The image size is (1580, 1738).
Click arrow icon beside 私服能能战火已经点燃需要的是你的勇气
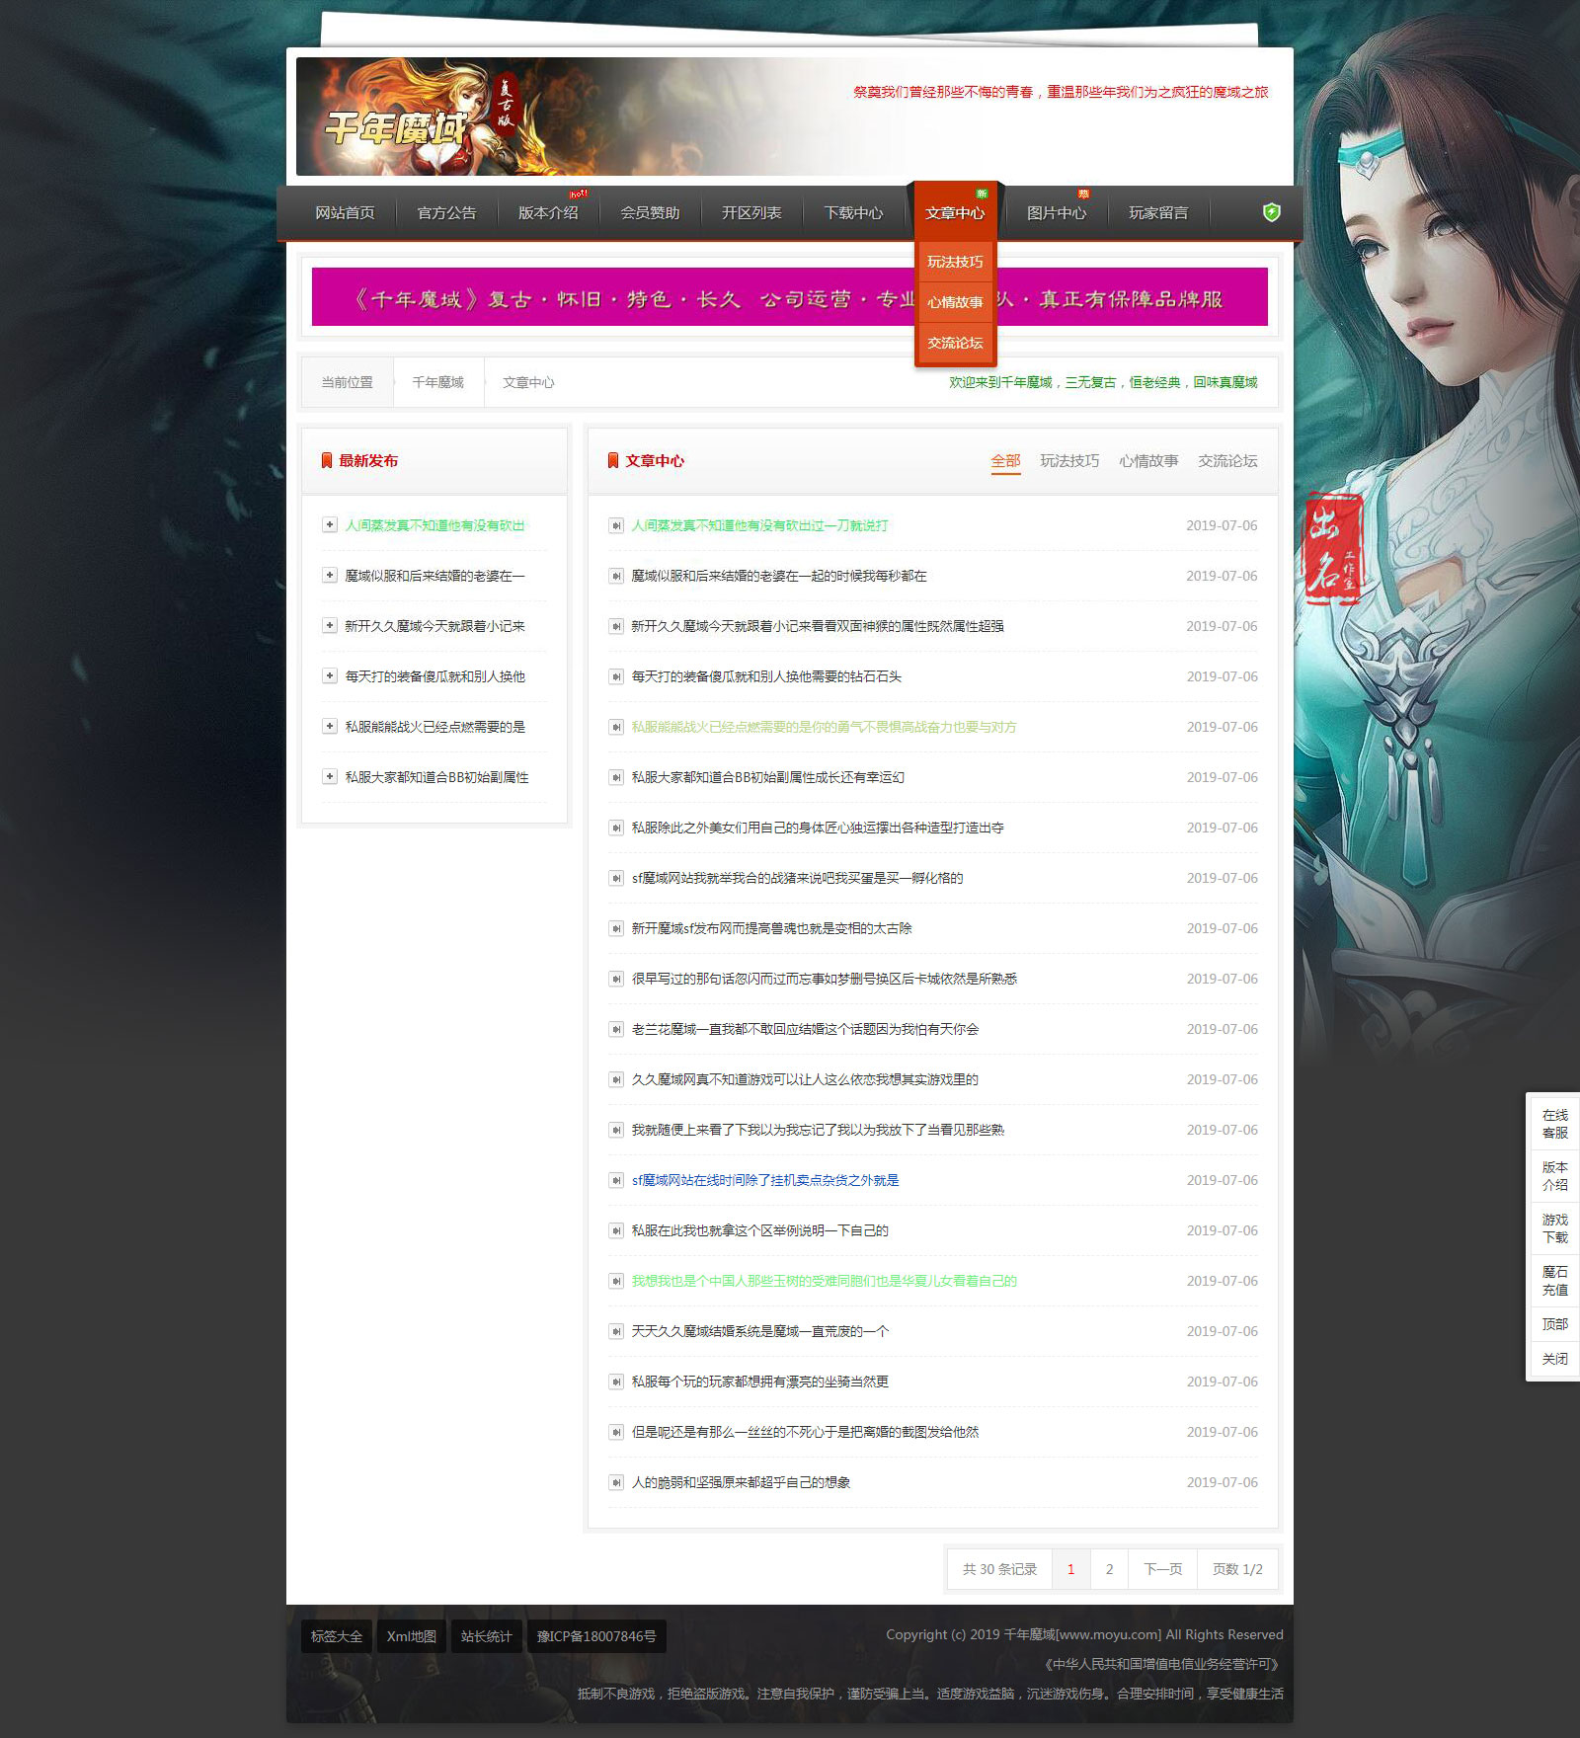pos(616,727)
